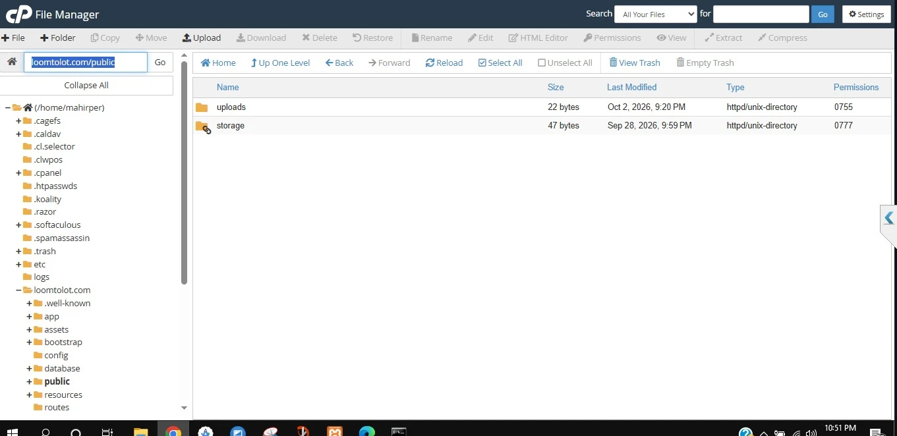Collapse the /home/mahirper root tree node

[x=8, y=107]
